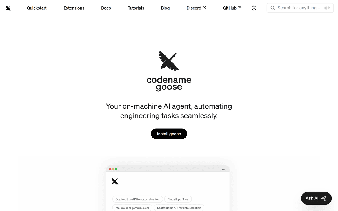Visit the GitHub external link
Image resolution: width=338 pixels, height=211 pixels.
(x=232, y=8)
